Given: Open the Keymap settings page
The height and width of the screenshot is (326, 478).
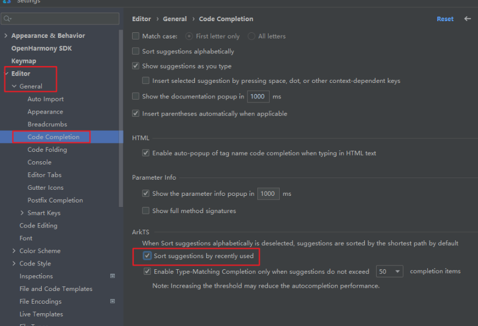Looking at the screenshot, I should tap(24, 61).
